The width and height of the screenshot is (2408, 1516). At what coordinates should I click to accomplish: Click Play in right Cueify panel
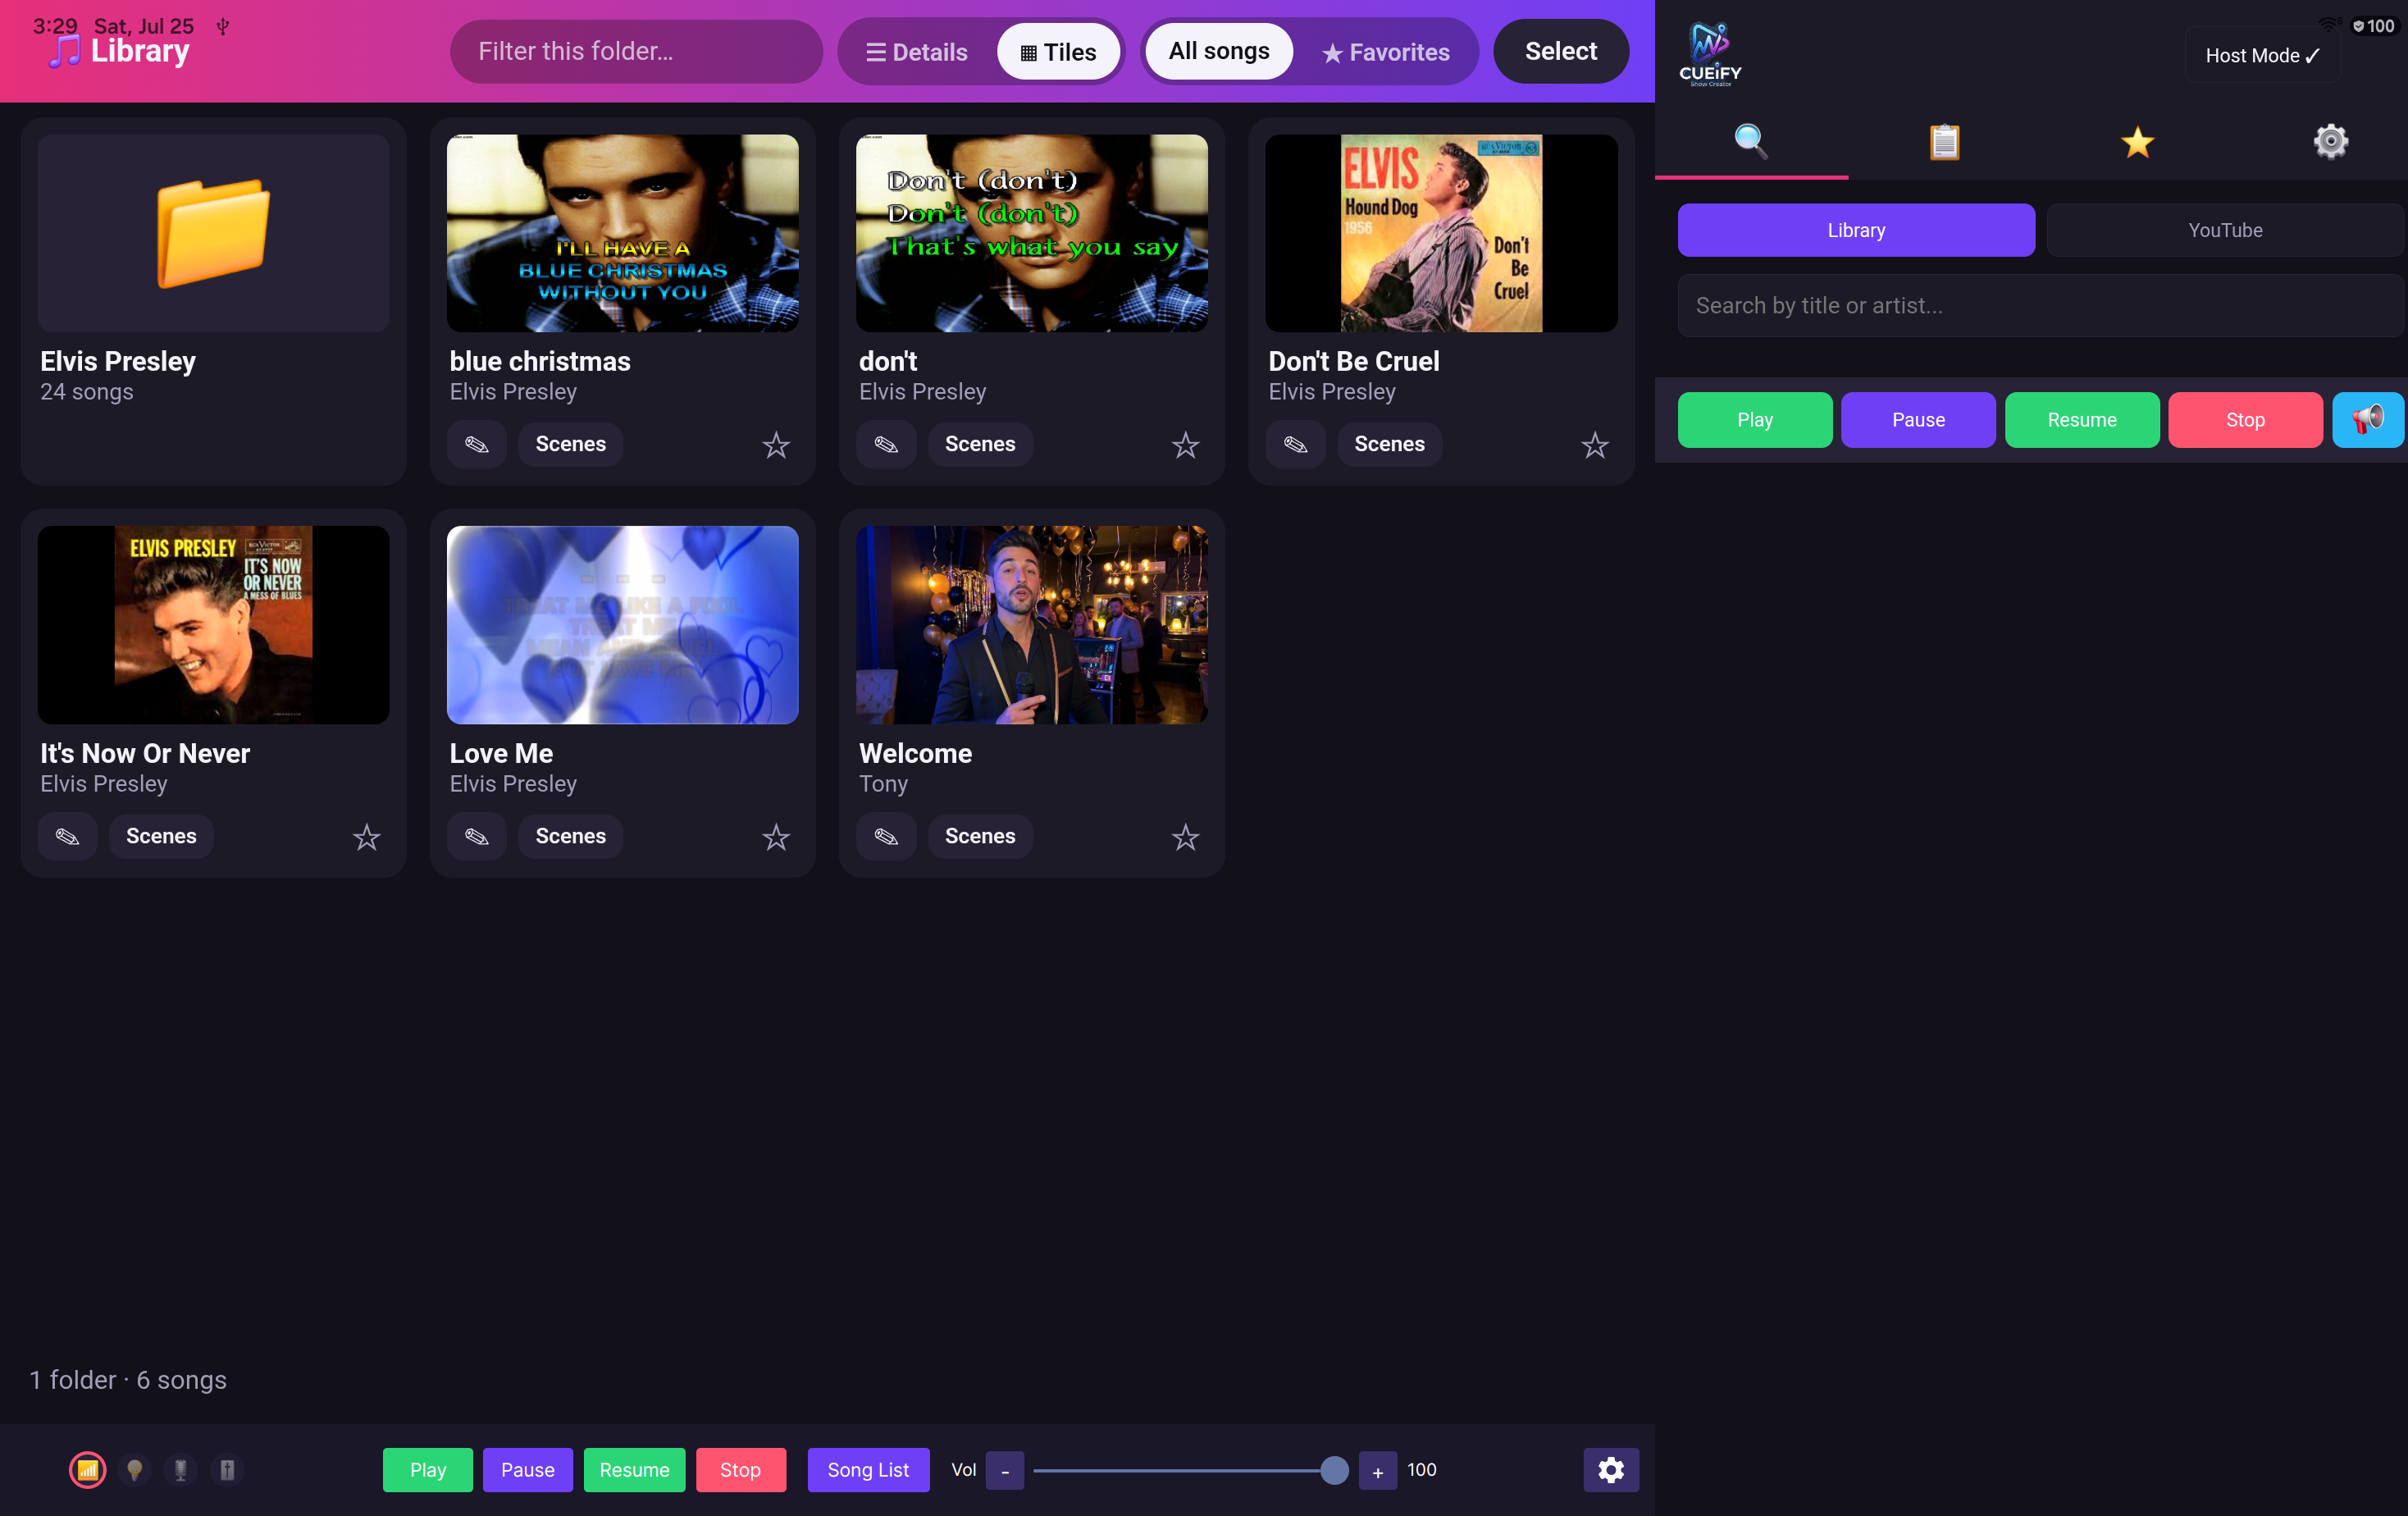click(x=1755, y=420)
